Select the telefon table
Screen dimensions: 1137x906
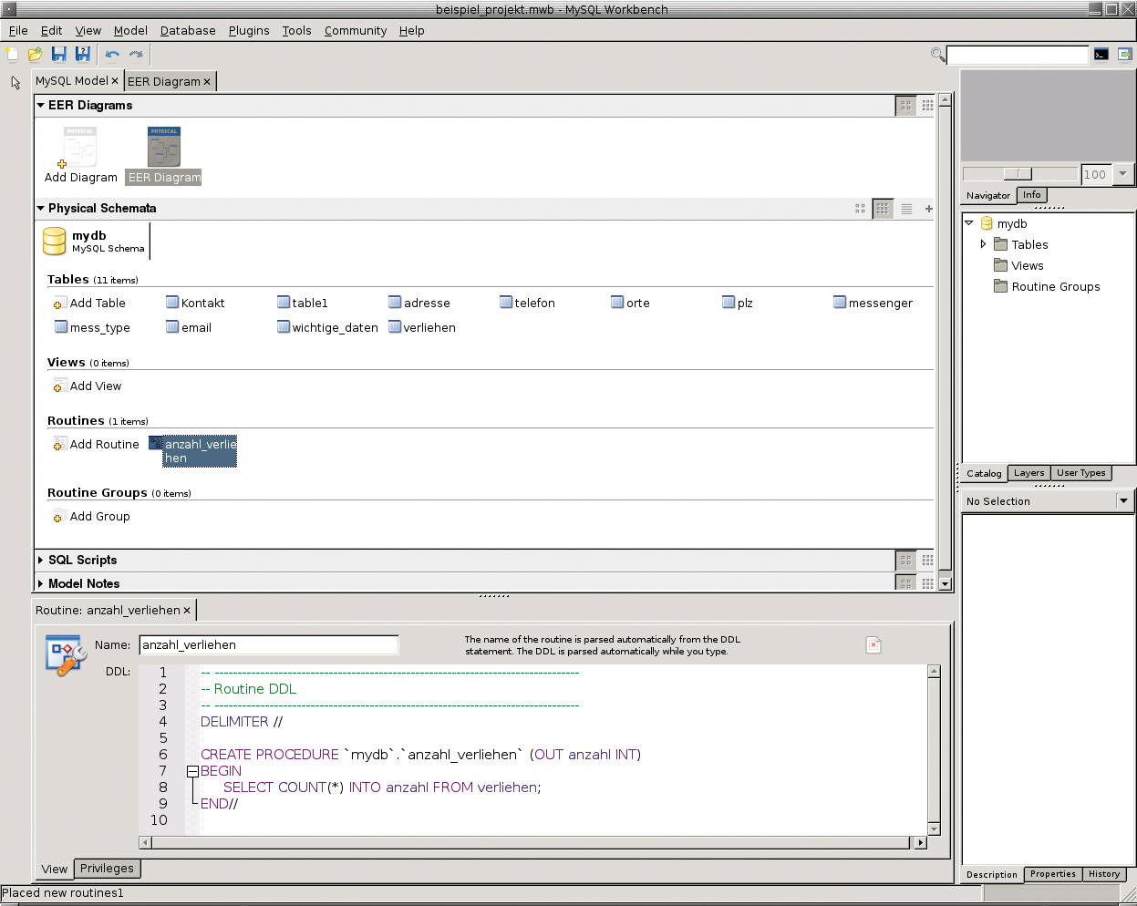coord(527,303)
